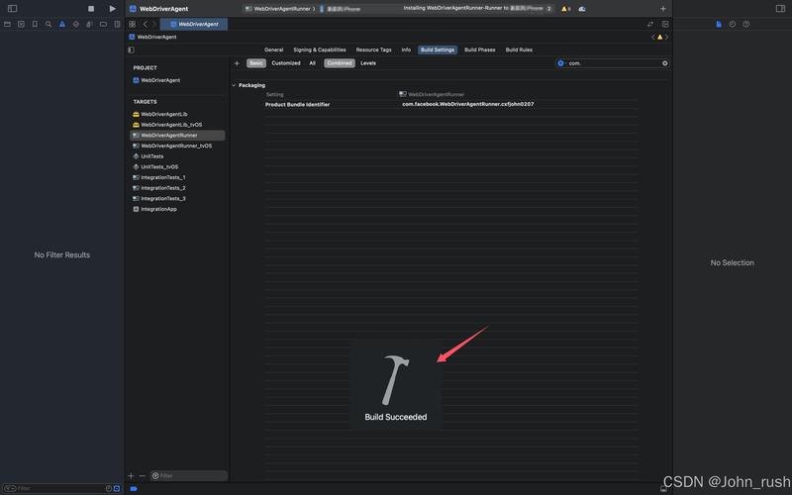
Task: Collapse the Packaging section
Action: pos(234,85)
